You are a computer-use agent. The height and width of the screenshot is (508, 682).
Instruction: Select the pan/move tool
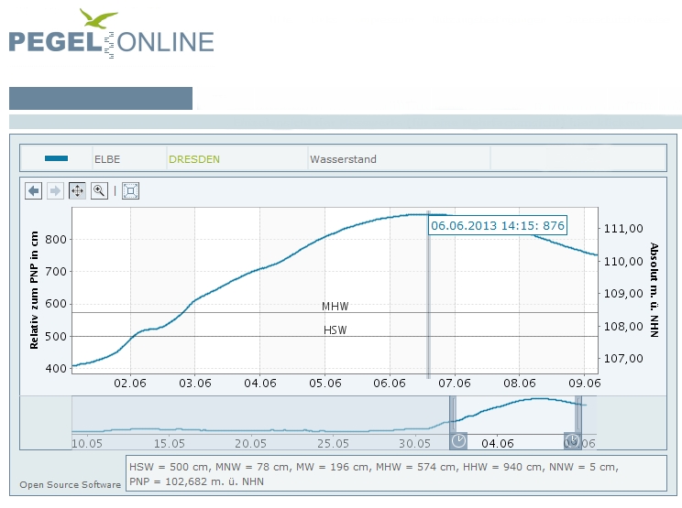point(77,190)
